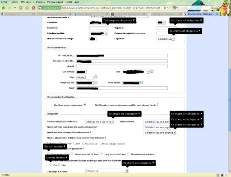Check the Assurance Vie checkbox
The width and height of the screenshot is (231, 177).
pyautogui.click(x=83, y=143)
